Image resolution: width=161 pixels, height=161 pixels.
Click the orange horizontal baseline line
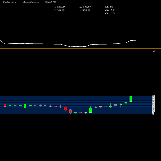[x=80, y=49]
